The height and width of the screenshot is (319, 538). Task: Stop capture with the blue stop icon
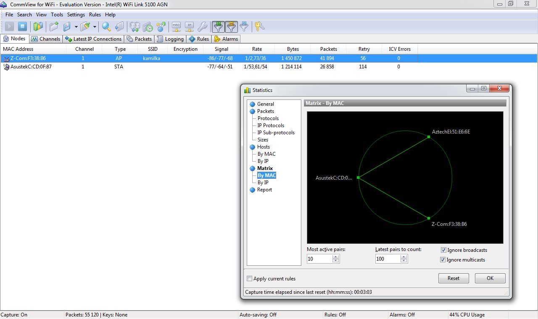pyautogui.click(x=22, y=27)
